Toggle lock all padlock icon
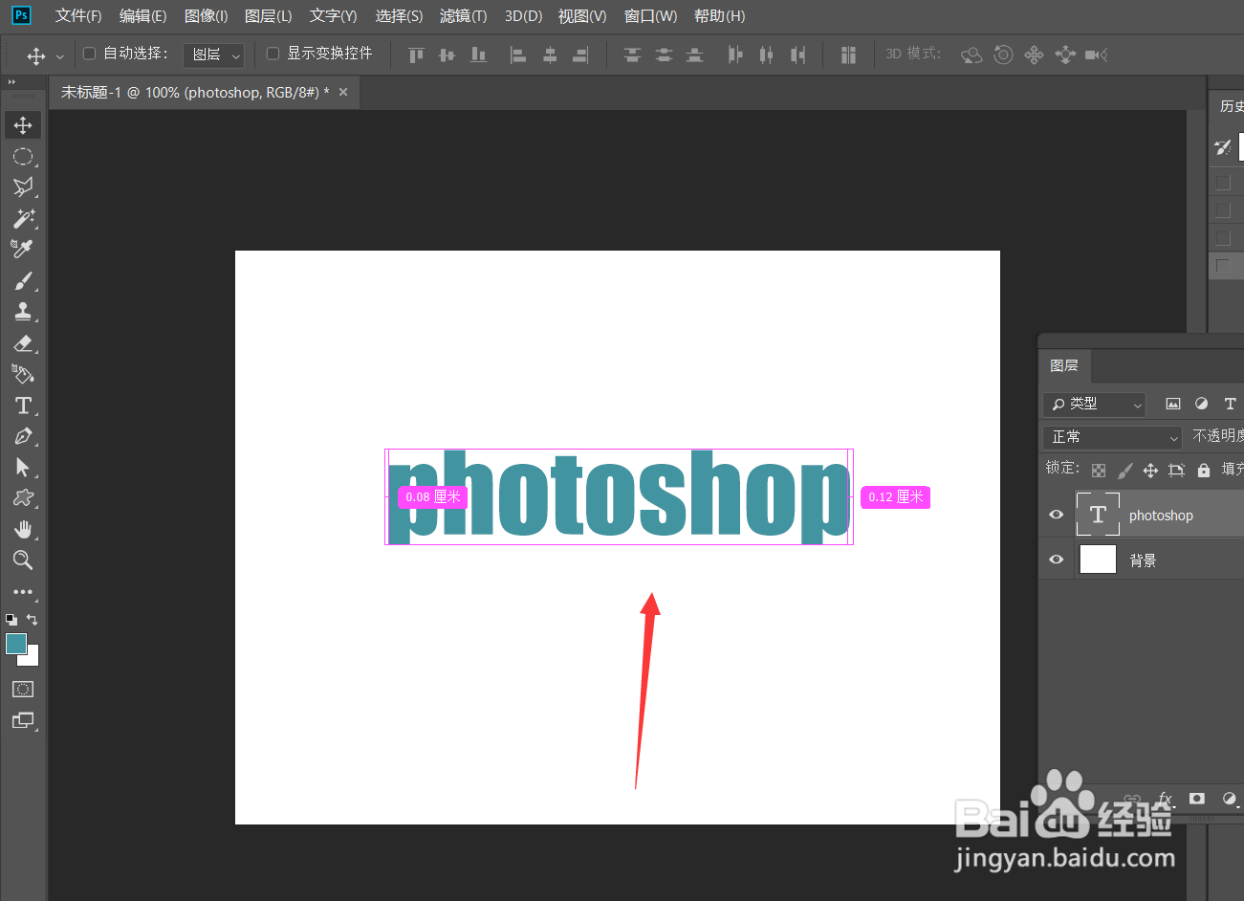1244x901 pixels. (1204, 470)
